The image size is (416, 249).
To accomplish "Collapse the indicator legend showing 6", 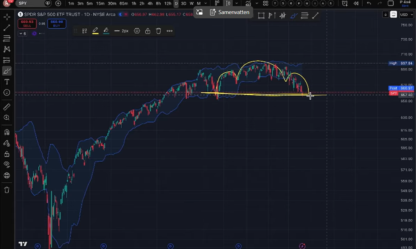I will coord(22,34).
